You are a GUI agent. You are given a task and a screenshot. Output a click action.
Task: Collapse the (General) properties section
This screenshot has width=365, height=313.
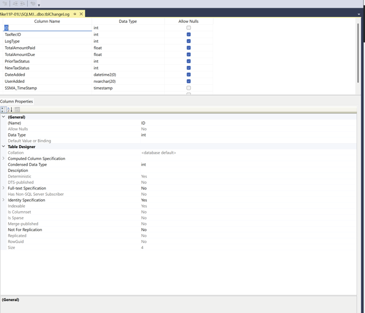pyautogui.click(x=3, y=117)
